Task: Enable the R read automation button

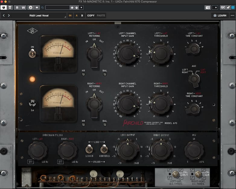Action: click(17, 8)
